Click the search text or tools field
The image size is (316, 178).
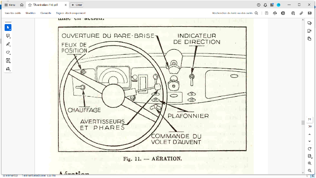232,13
